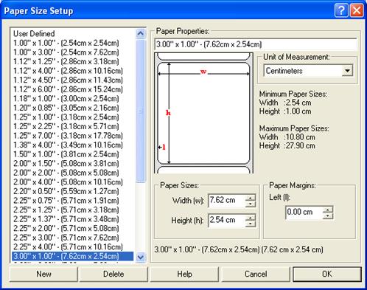Select 1.18" x 1.00" paper size

point(73,99)
